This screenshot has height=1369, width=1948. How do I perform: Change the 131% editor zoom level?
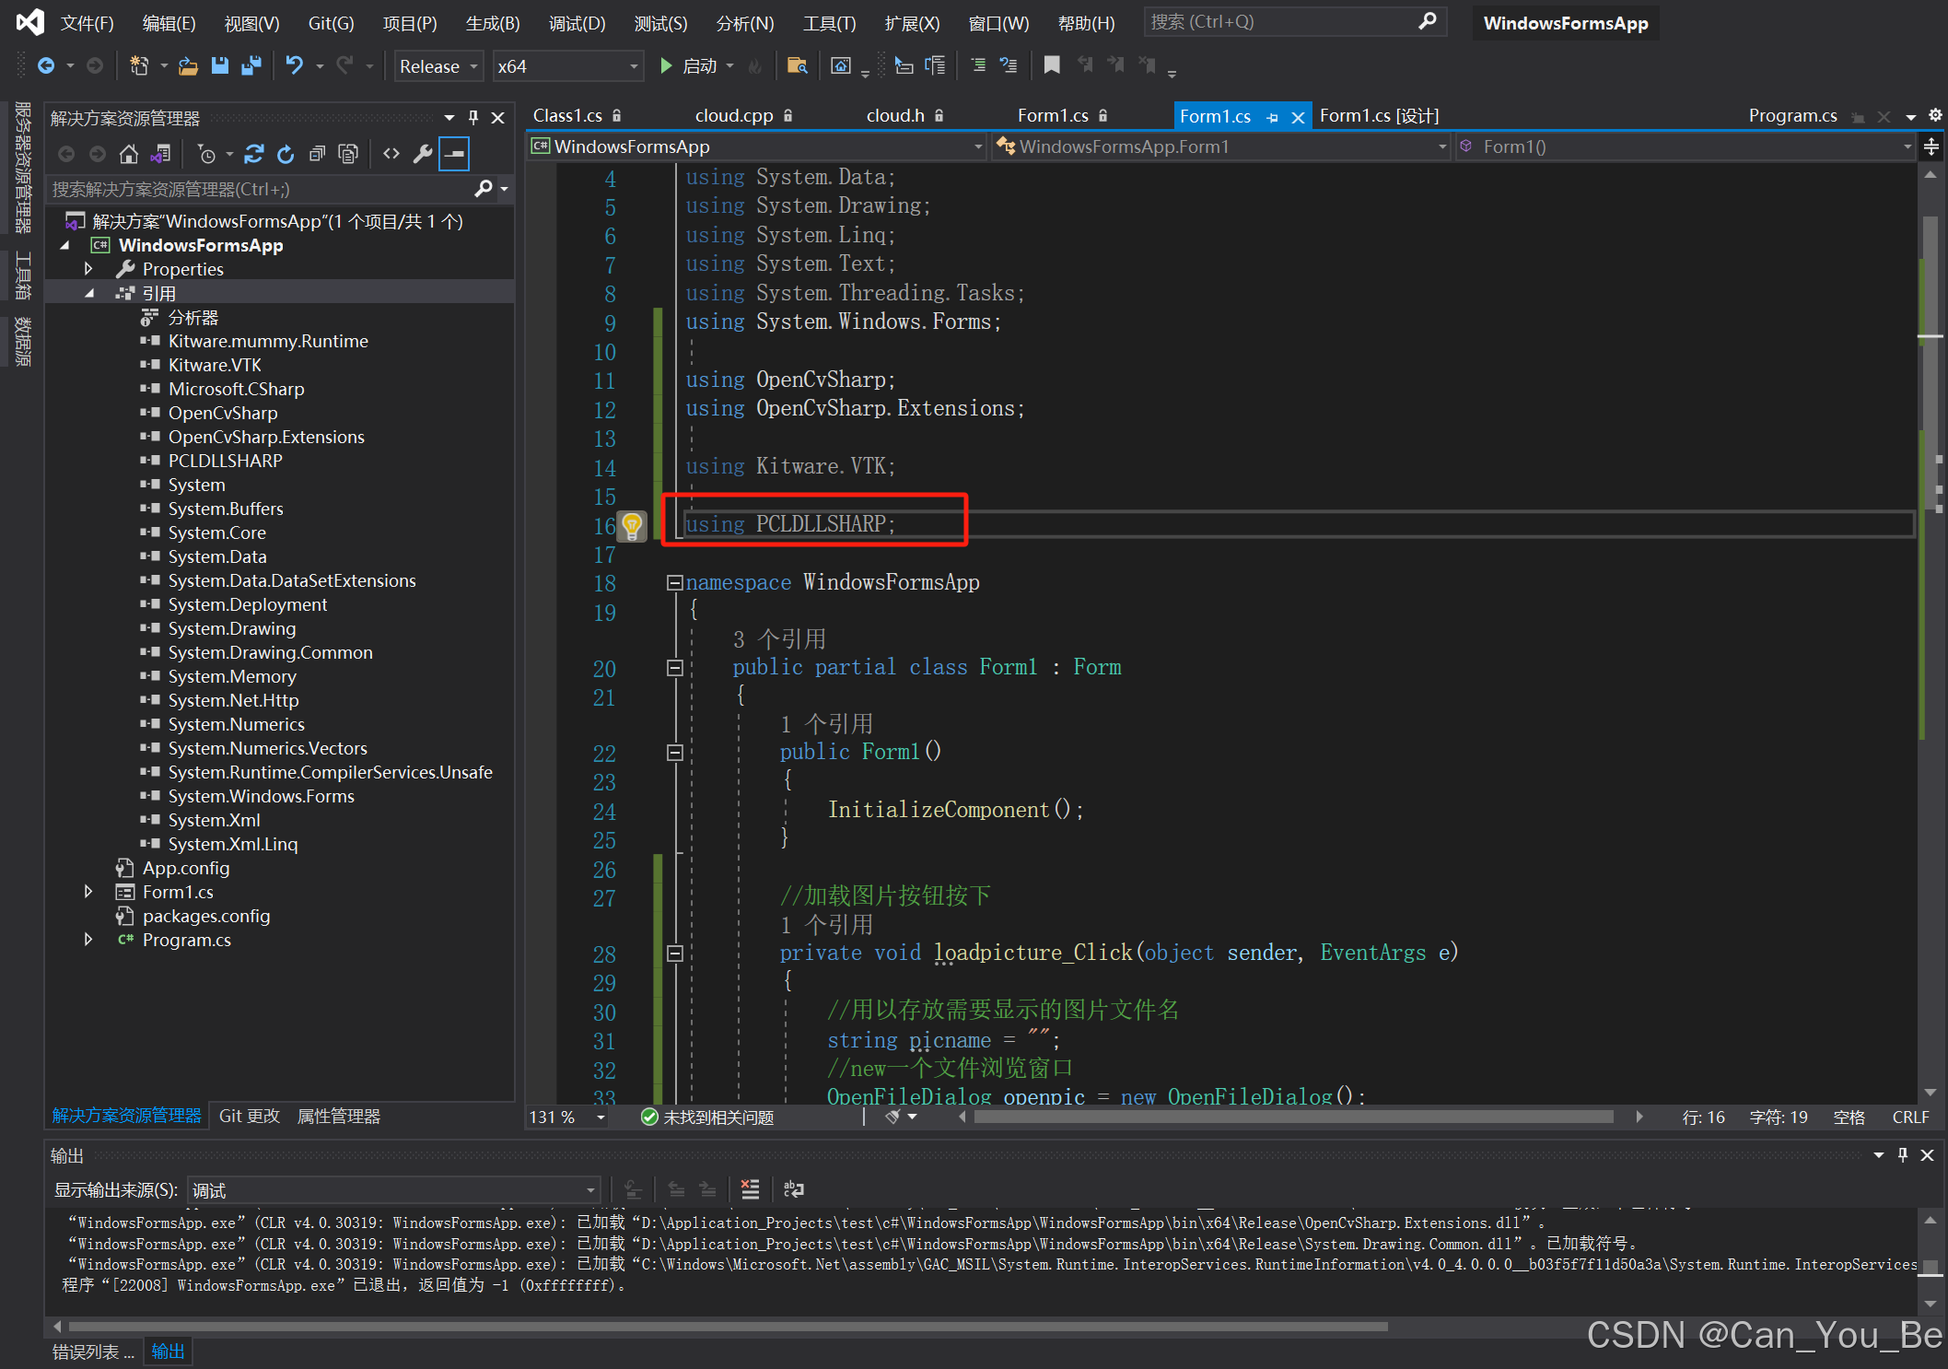pyautogui.click(x=564, y=1117)
